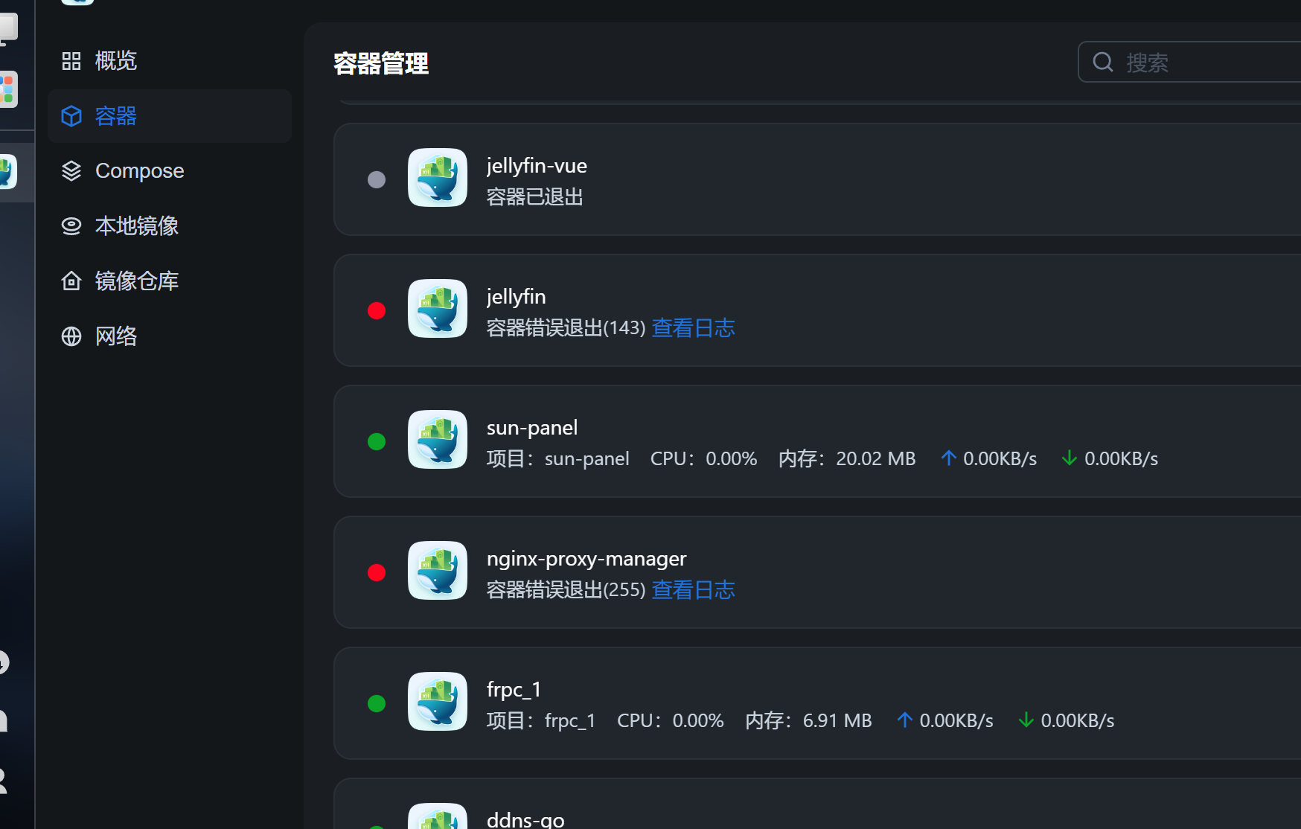This screenshot has width=1301, height=829.
Task: Click sun-panel CPU 0.00% value
Action: (x=732, y=458)
